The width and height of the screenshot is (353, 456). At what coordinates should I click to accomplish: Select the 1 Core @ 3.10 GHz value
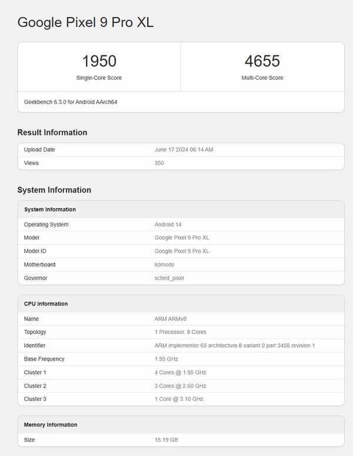tap(179, 399)
